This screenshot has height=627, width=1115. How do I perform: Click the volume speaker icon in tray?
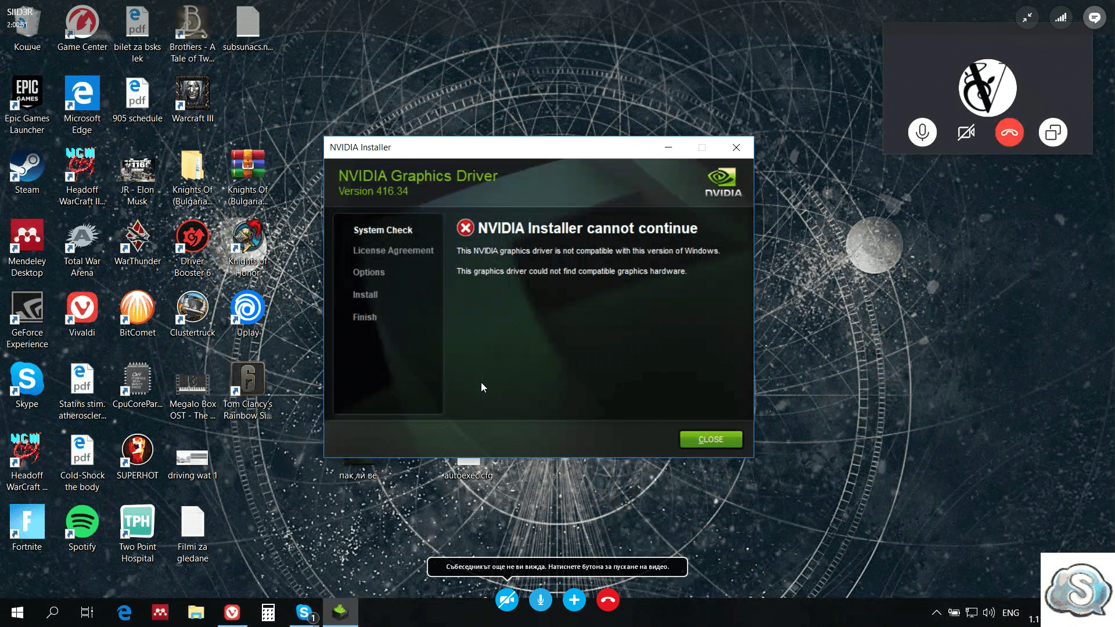(988, 612)
